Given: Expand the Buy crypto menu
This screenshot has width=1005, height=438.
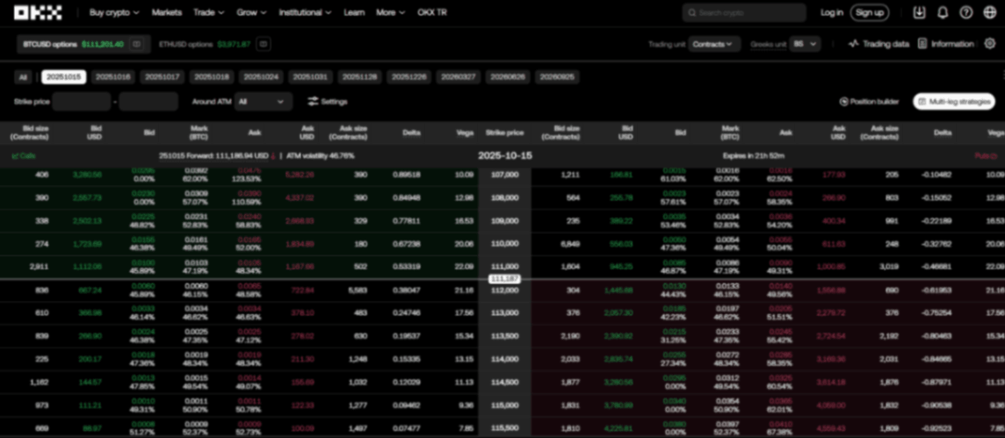Looking at the screenshot, I should (x=114, y=12).
